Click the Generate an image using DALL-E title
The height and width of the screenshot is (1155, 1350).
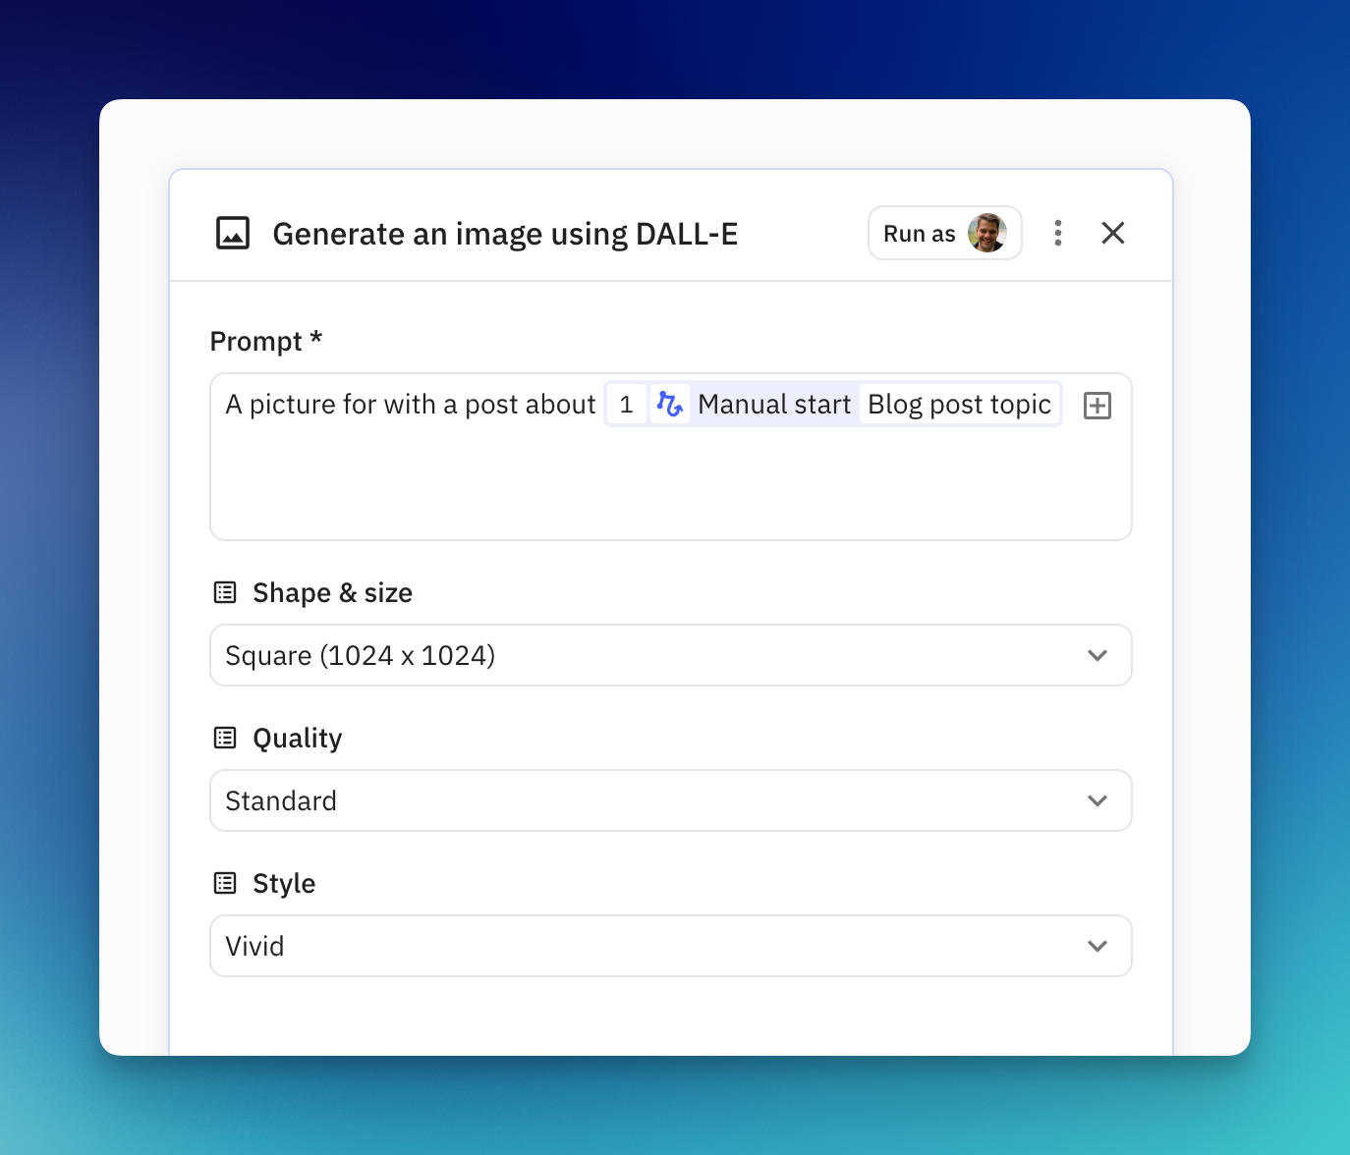click(x=505, y=234)
